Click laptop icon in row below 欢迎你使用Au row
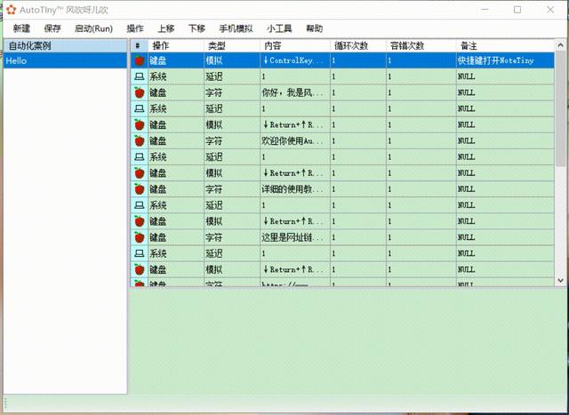569x415 pixels. pyautogui.click(x=140, y=157)
